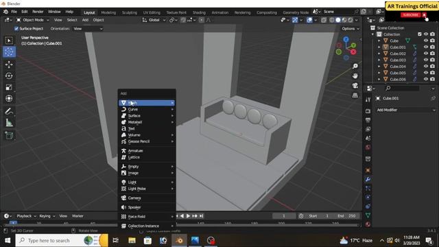Select rendered viewport shading sphere
439x247 pixels.
point(351,20)
